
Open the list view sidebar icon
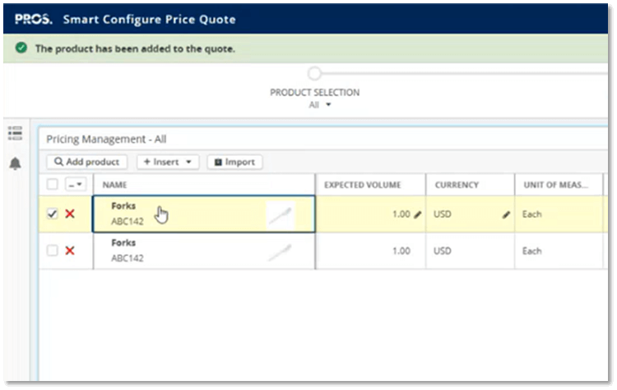click(x=15, y=133)
